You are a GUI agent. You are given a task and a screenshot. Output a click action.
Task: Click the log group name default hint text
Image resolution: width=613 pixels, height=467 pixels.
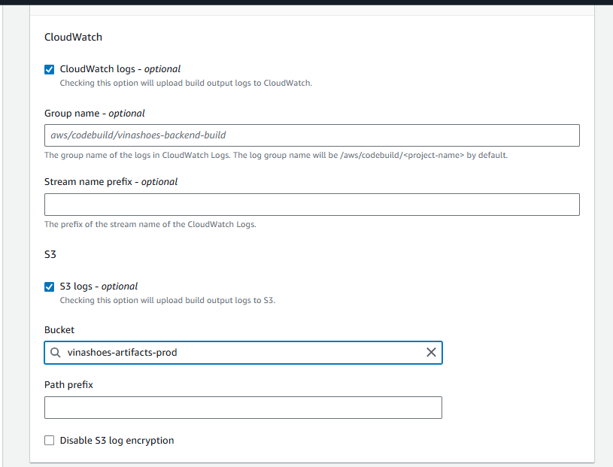pyautogui.click(x=276, y=156)
